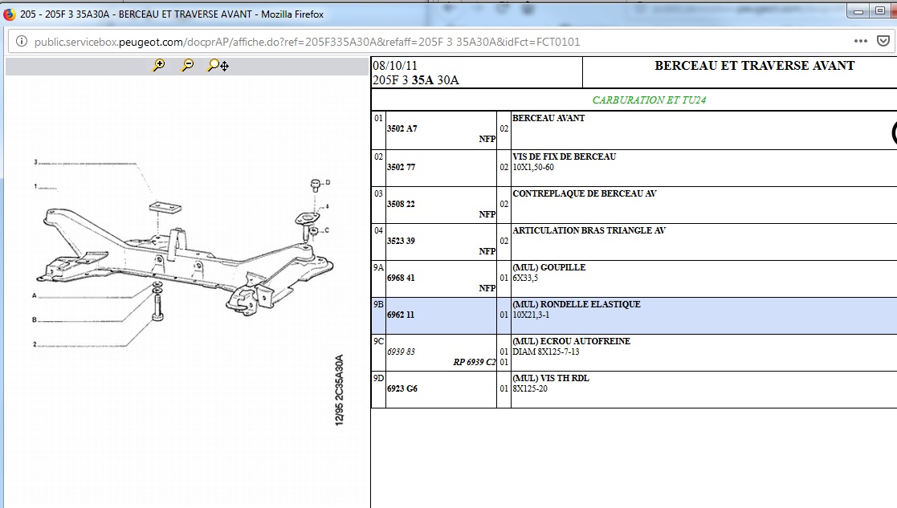Click dimension text 10X21,3-1
The image size is (897, 508).
pos(531,315)
